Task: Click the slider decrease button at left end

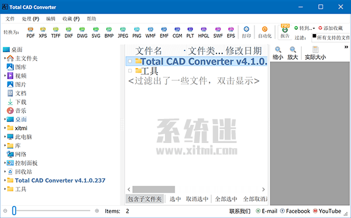Action: [x=5, y=211]
